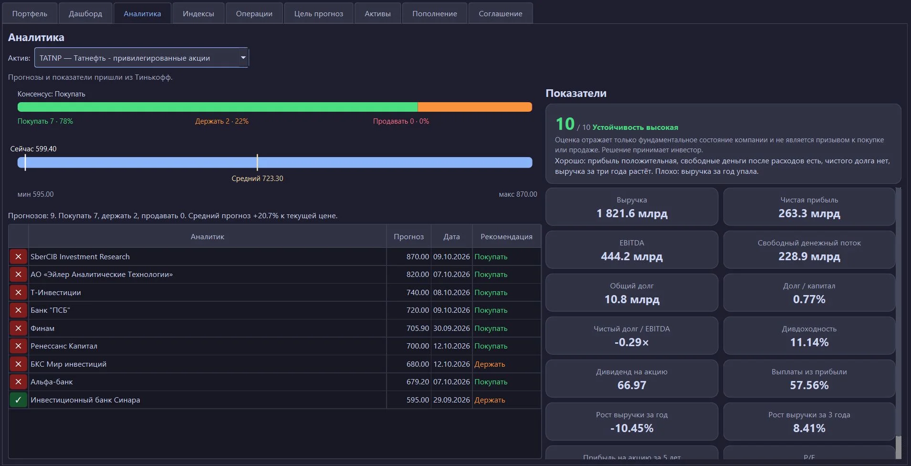Toggle the red X for SberCIB Investment Research

18,257
